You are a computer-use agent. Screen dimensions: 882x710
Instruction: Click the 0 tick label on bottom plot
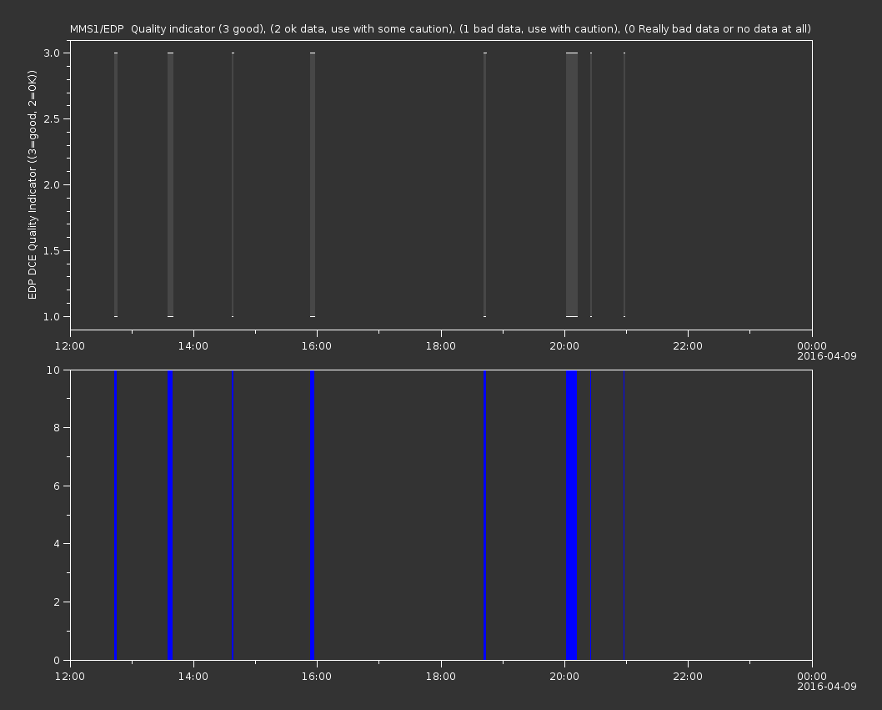(x=57, y=660)
